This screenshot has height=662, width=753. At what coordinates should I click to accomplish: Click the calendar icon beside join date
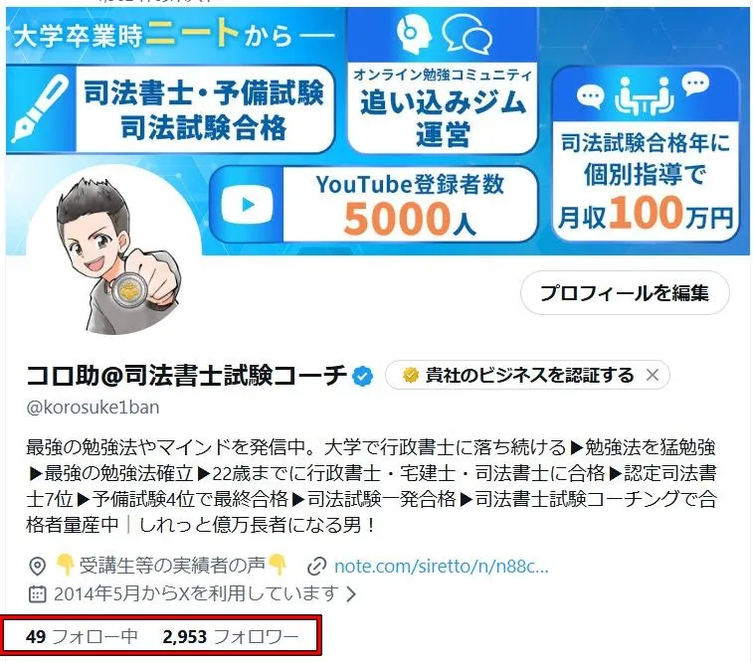[38, 593]
